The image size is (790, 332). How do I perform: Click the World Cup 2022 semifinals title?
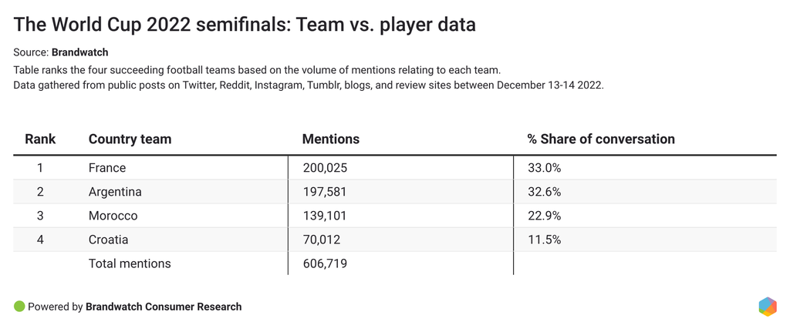[x=245, y=25]
